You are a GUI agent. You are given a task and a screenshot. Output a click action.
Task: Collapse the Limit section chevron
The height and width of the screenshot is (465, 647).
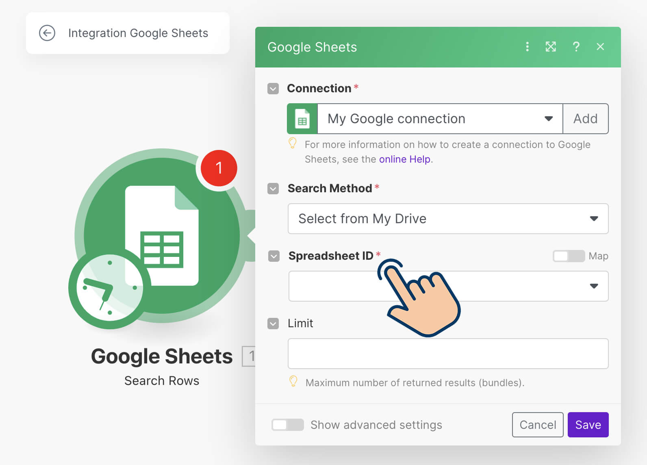pyautogui.click(x=273, y=324)
